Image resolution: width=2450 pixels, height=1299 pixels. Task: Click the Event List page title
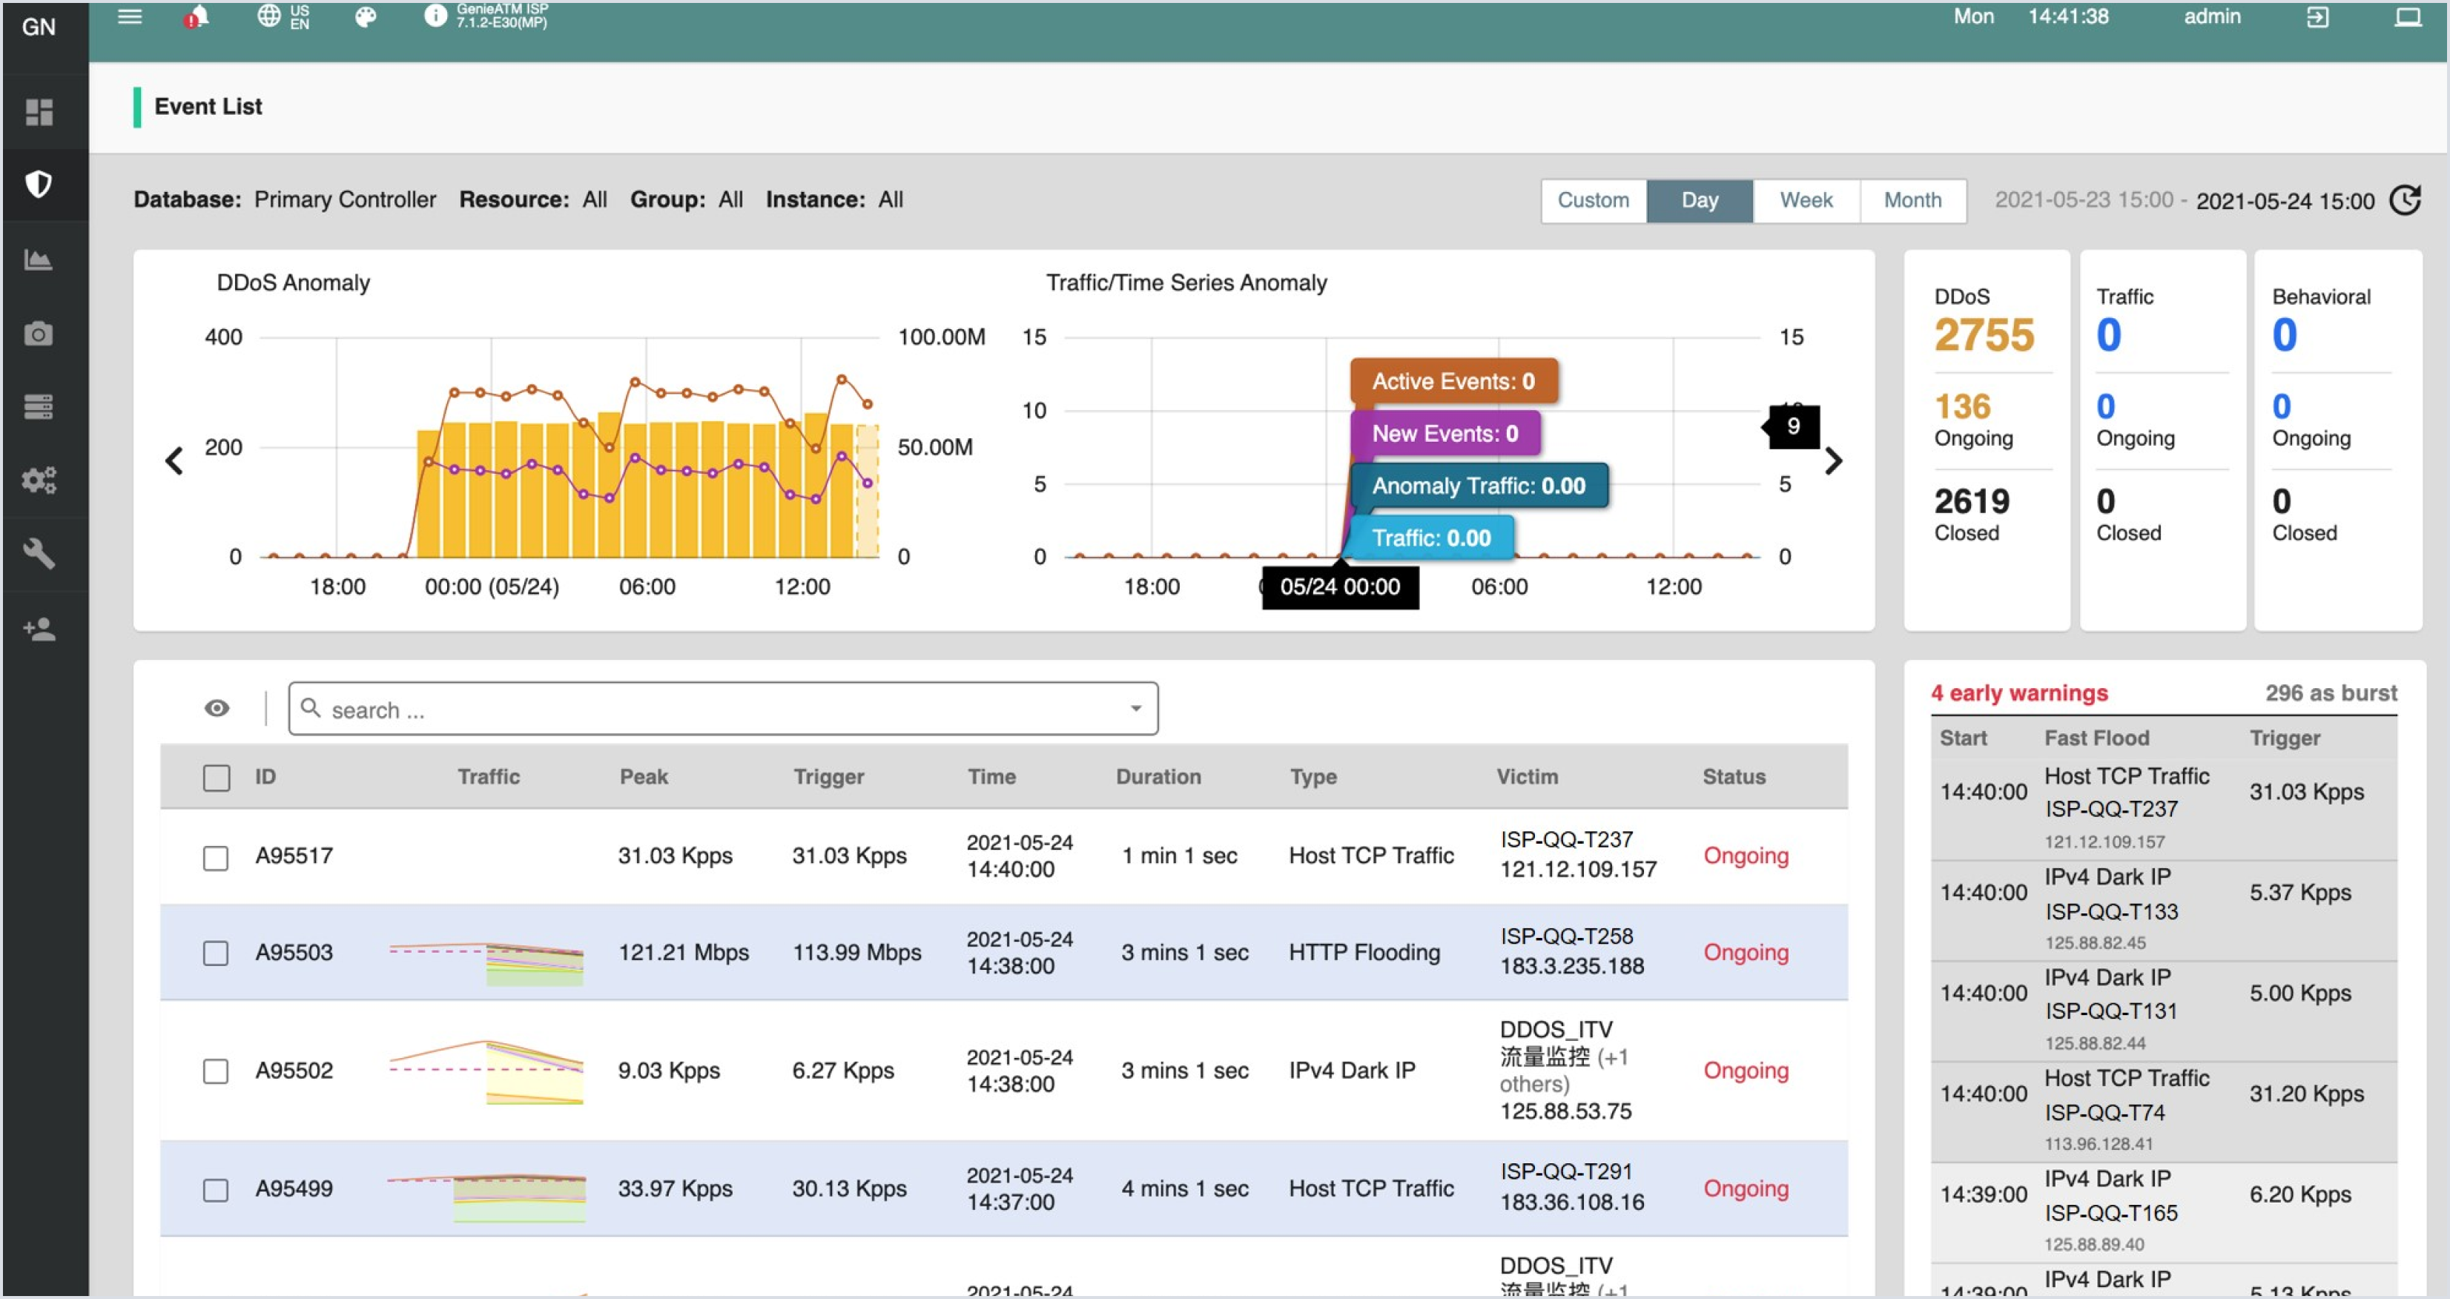point(208,107)
